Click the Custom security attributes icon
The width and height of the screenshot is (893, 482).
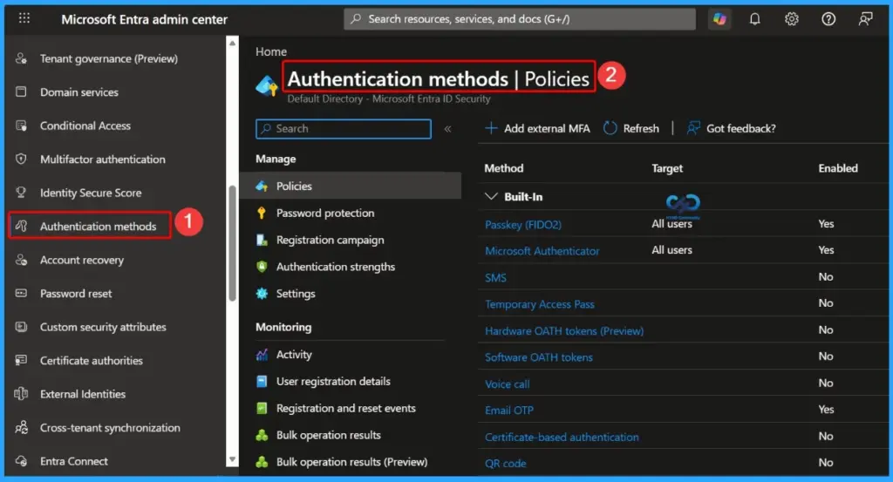click(x=21, y=327)
